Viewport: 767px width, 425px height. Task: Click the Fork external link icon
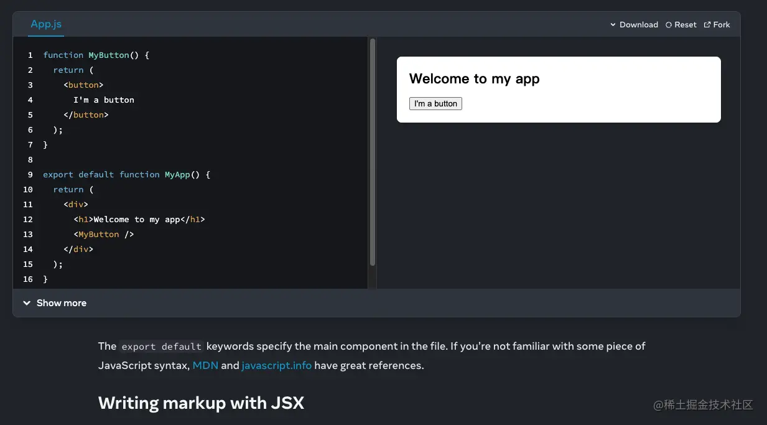coord(707,25)
